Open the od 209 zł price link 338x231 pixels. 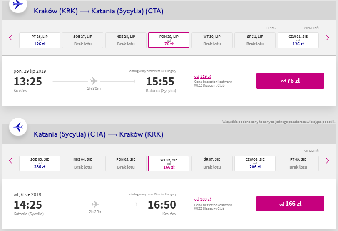pos(202,199)
